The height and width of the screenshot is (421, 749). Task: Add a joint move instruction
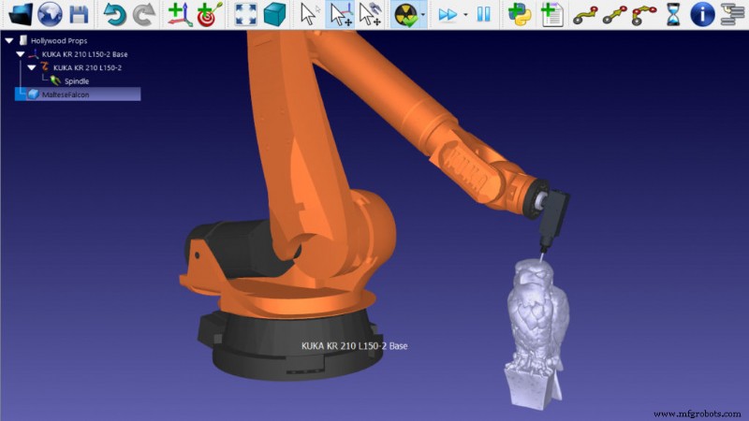tap(585, 15)
